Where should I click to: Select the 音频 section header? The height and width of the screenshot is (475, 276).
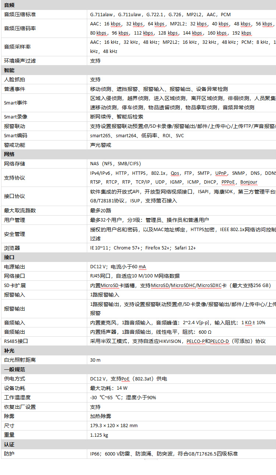[9, 5]
